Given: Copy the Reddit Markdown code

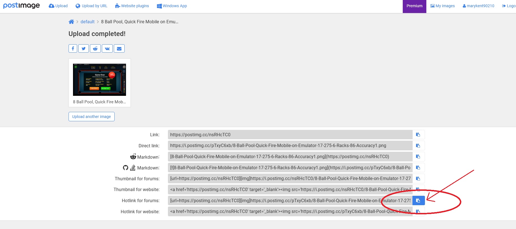Looking at the screenshot, I should pos(418,156).
